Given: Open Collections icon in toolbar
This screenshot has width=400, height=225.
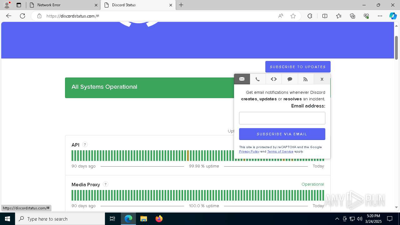Looking at the screenshot, I should pos(352,16).
